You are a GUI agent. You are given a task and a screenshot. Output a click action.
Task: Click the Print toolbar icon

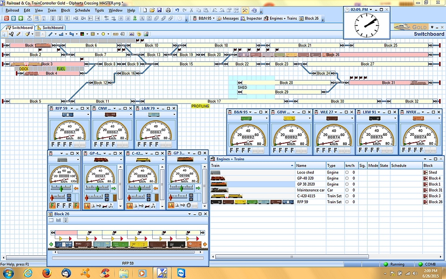coord(168,10)
